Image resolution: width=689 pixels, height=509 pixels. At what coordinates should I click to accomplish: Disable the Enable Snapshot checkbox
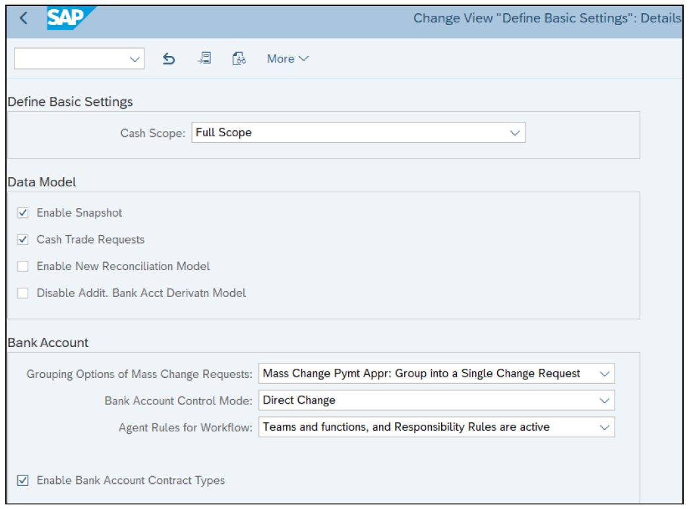coord(23,213)
